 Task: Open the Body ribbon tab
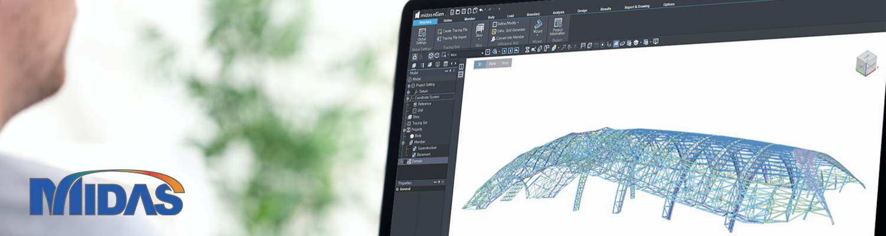pos(491,17)
